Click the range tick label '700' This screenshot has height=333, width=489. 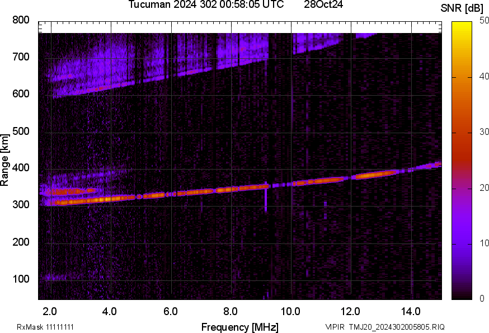click(21, 57)
